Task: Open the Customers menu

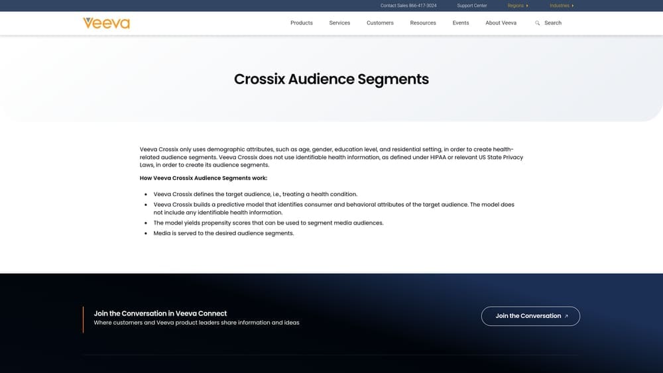Action: pos(380,23)
